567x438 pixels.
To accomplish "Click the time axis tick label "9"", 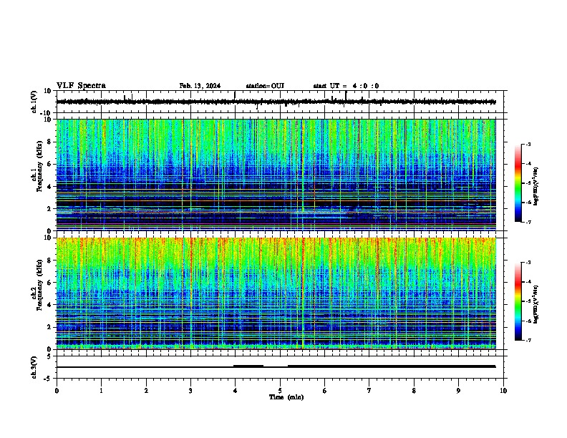I will tap(458, 391).
